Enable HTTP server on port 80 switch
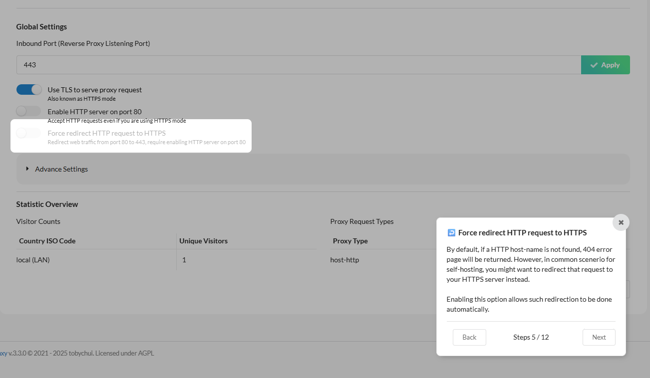 [x=28, y=111]
